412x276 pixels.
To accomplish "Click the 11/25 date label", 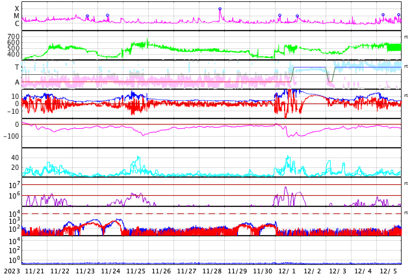I will [x=136, y=271].
